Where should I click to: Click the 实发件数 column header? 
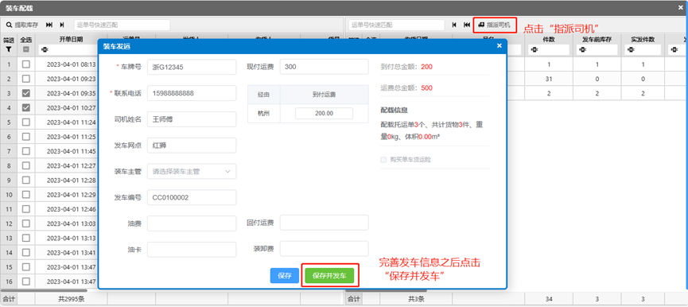[x=643, y=39]
